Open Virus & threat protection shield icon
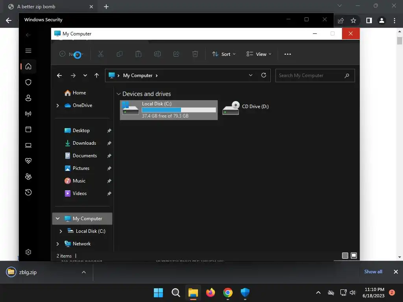Screen dimensions: 403x302 [28, 82]
